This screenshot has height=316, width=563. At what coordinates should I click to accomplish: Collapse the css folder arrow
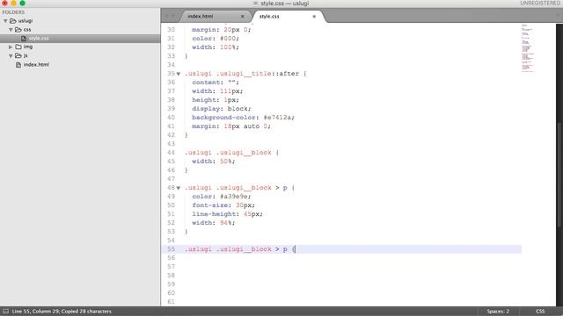(x=11, y=30)
